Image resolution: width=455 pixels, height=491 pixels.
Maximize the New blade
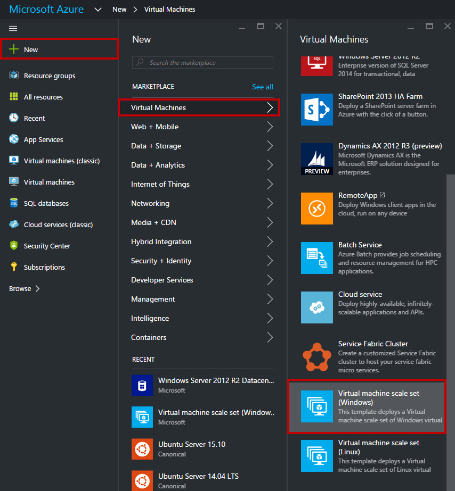(261, 26)
